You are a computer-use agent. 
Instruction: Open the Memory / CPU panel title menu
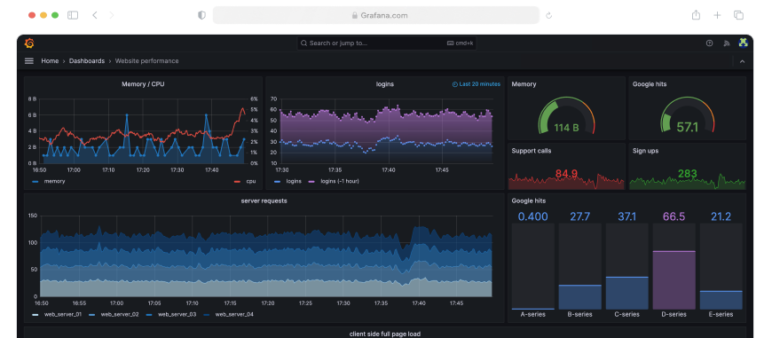pos(143,84)
